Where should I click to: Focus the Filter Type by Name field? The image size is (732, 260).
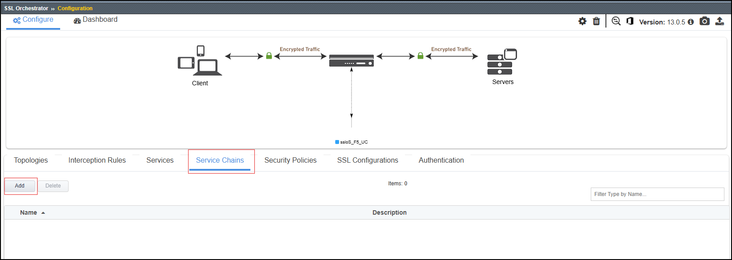658,194
